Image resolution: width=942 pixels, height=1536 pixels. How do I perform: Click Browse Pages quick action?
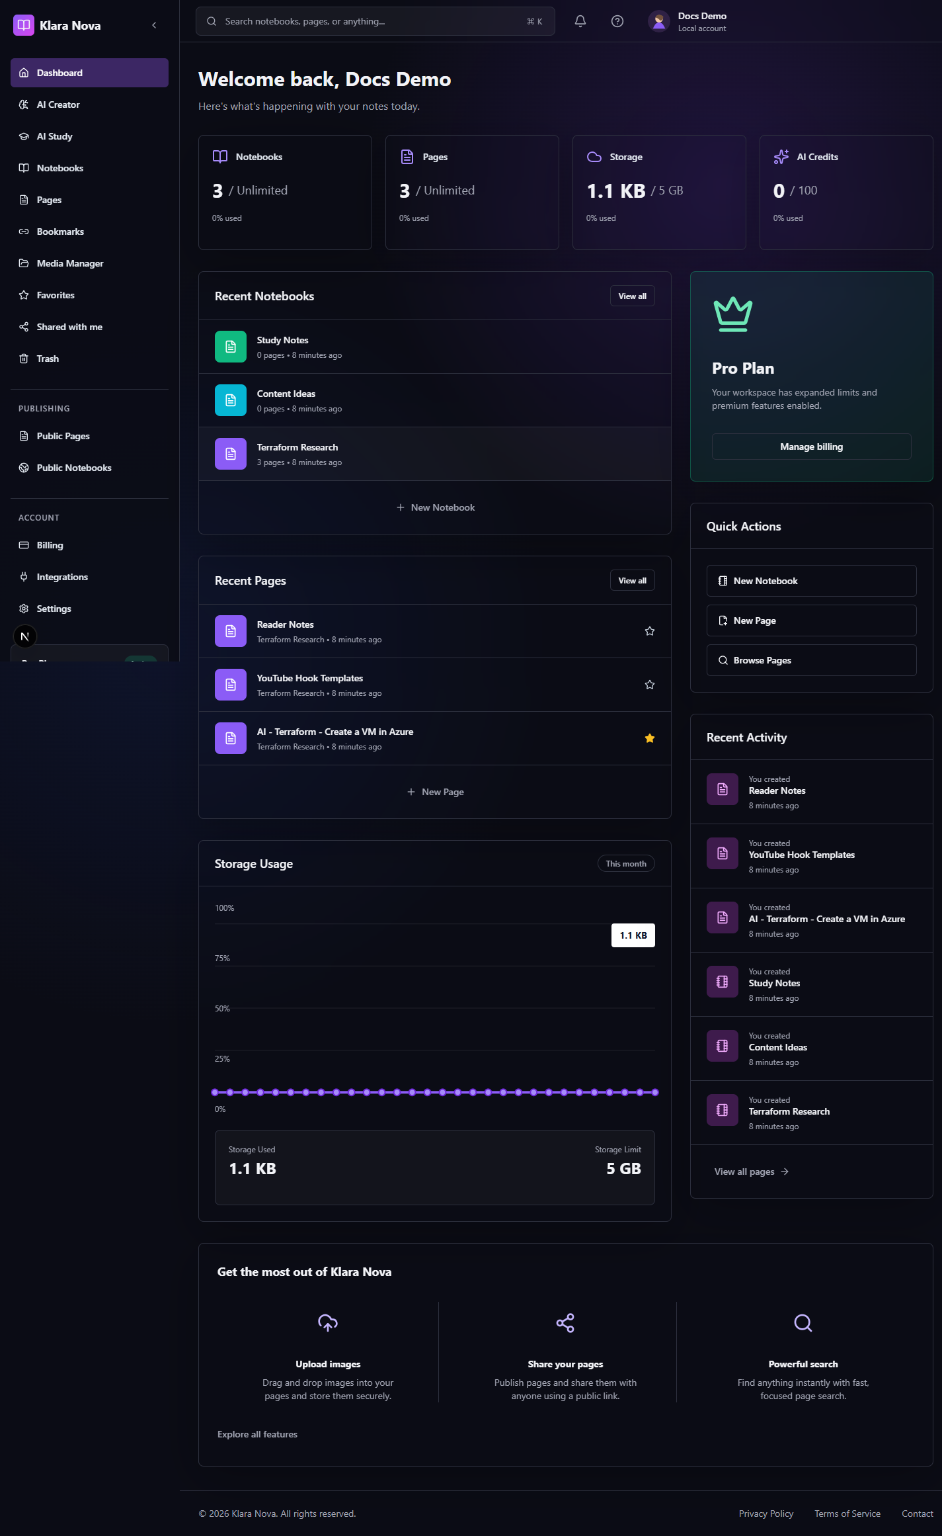[x=812, y=660]
